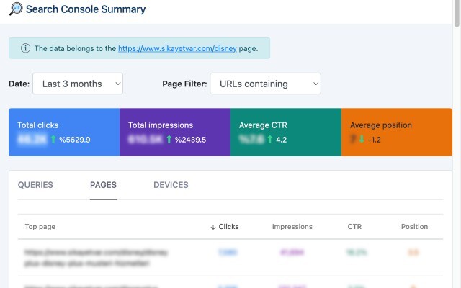Toggle the orange Average position card

(397, 132)
